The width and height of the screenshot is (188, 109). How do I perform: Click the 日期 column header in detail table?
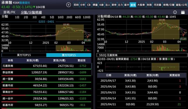tap(109, 75)
